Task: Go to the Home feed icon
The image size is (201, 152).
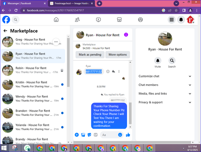Action: coord(56,20)
